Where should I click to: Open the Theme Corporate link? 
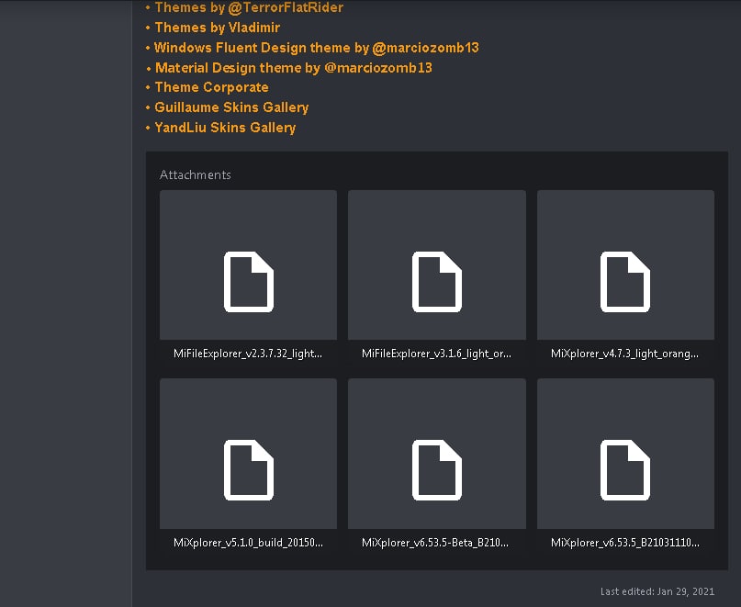coord(211,87)
